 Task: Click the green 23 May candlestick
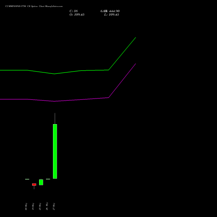click(41, 182)
